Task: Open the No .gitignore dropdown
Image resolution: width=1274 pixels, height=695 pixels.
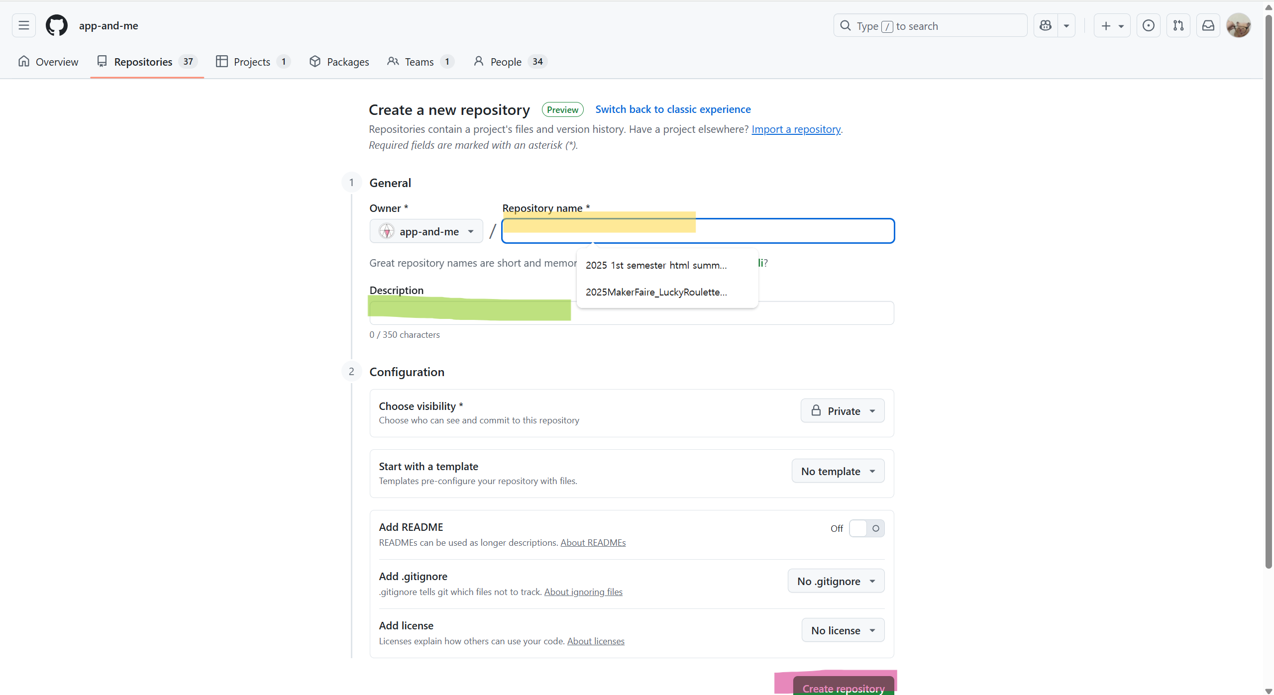Action: 836,581
